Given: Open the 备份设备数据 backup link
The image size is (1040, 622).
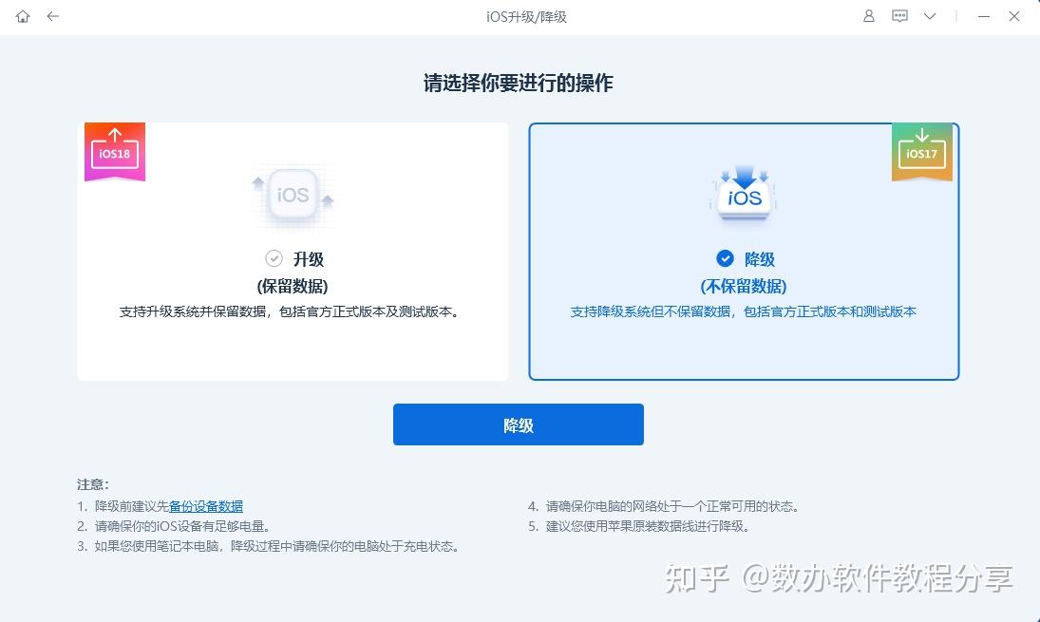Looking at the screenshot, I should pos(205,506).
